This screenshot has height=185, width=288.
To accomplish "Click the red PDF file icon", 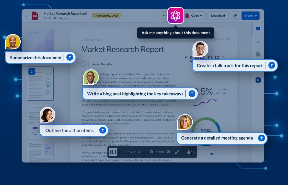I will (35, 16).
